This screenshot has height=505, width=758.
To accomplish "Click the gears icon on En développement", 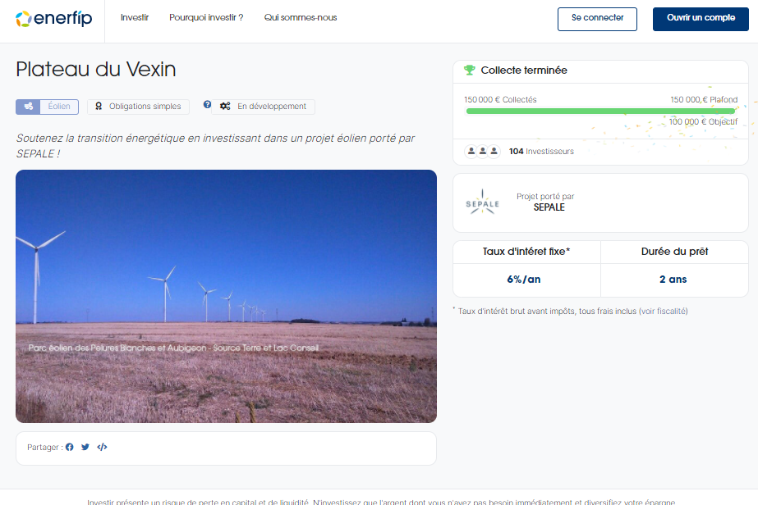I will [225, 107].
